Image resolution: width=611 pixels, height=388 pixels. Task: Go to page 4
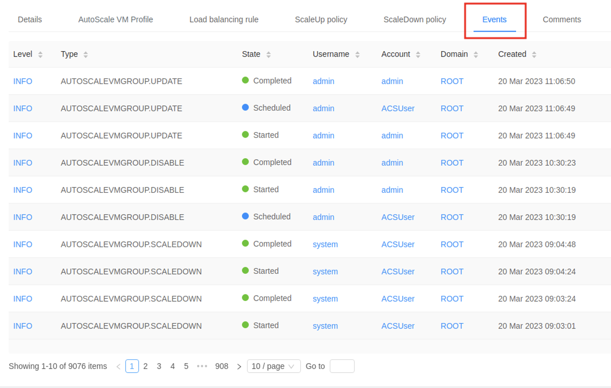click(x=173, y=366)
